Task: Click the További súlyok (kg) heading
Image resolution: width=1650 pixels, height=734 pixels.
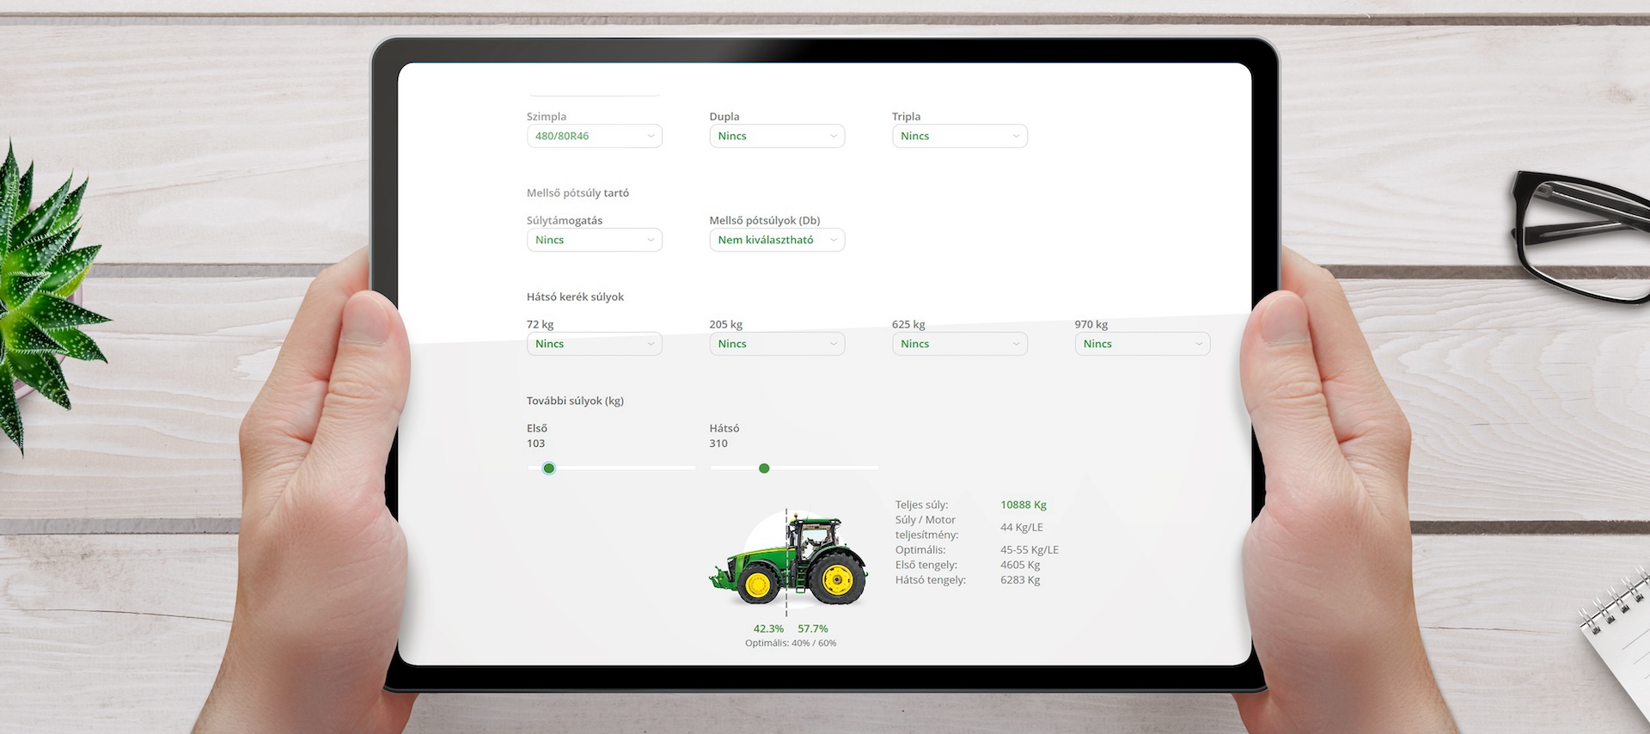Action: (x=575, y=401)
